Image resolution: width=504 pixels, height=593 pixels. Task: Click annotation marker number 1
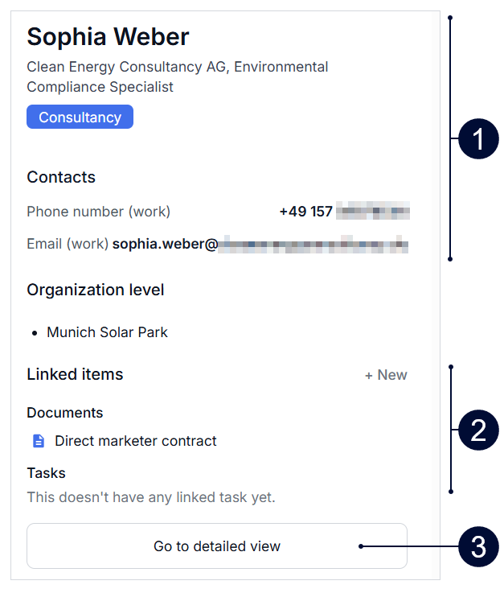[x=479, y=140]
